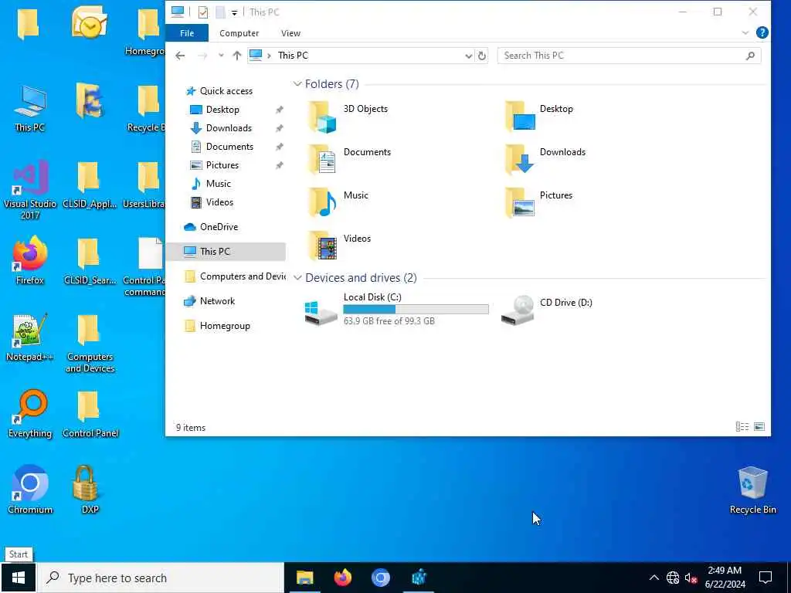791x593 pixels.
Task: Open the Music folder in Folders section
Action: (x=338, y=203)
